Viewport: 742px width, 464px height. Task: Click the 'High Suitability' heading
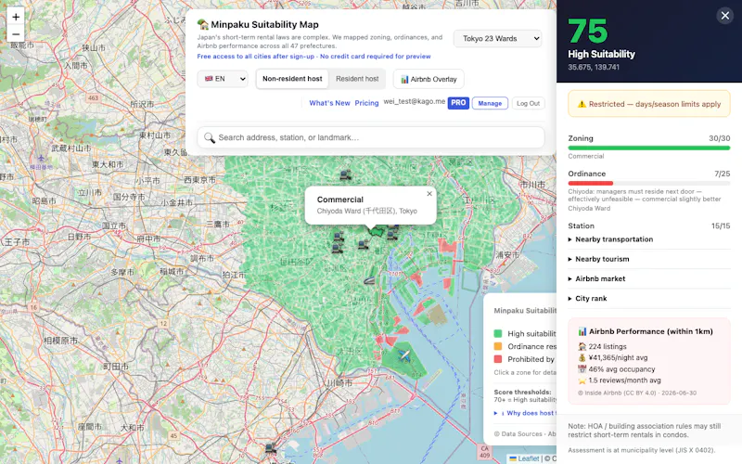601,54
